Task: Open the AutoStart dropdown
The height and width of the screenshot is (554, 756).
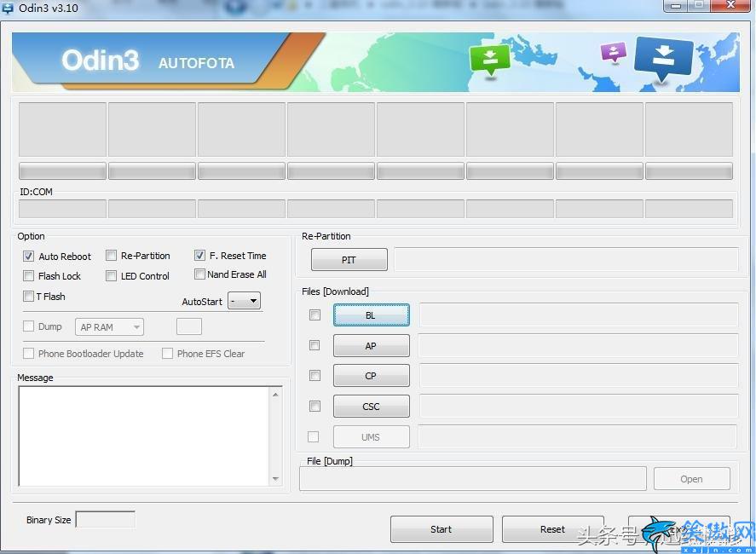Action: tap(244, 301)
